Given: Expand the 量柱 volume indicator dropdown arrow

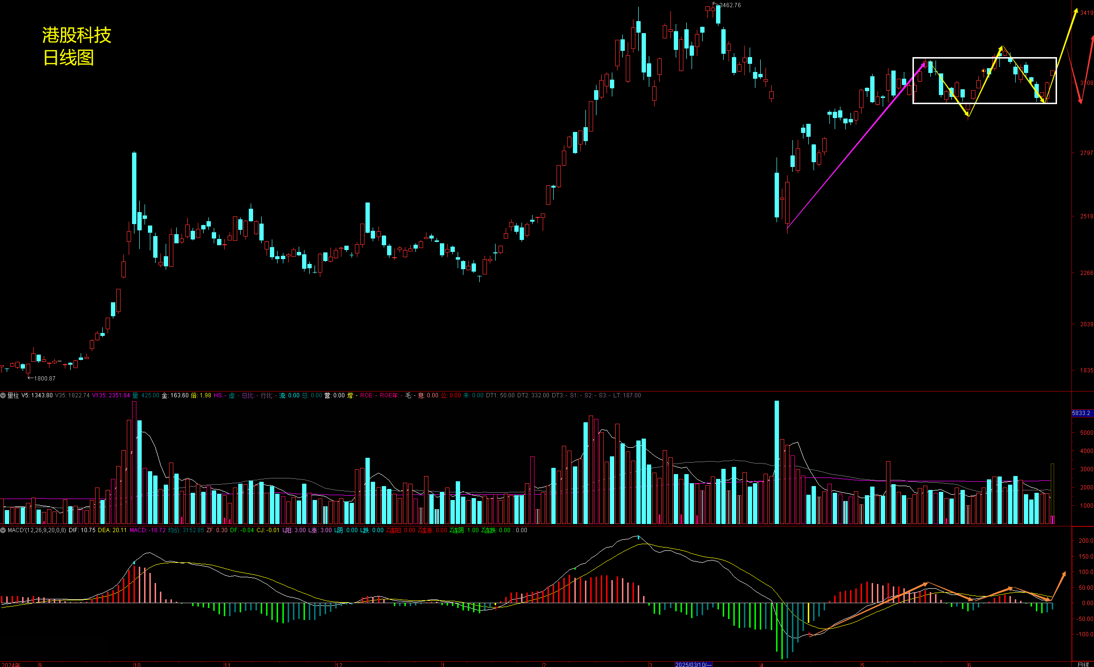Looking at the screenshot, I should [x=3, y=395].
